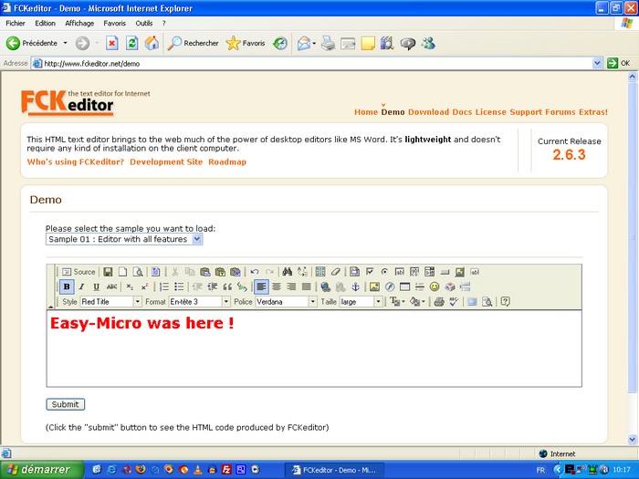The width and height of the screenshot is (639, 479).
Task: Toggle Strikethrough formatting
Action: (x=111, y=286)
